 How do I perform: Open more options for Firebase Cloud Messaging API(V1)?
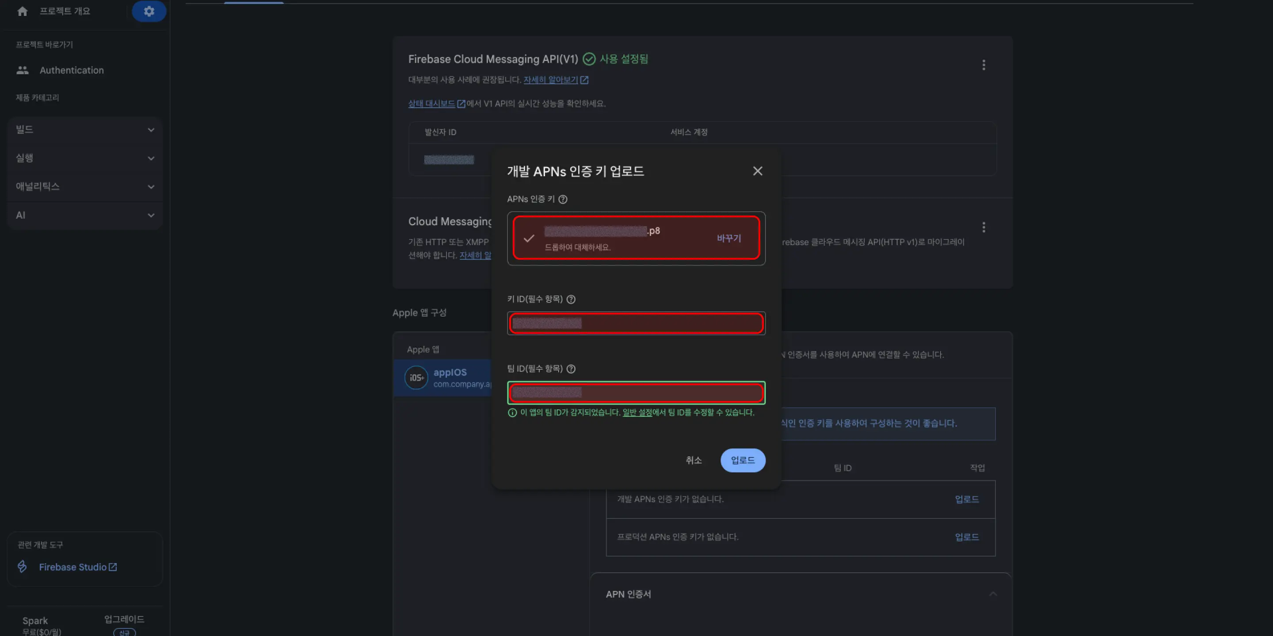(x=983, y=65)
